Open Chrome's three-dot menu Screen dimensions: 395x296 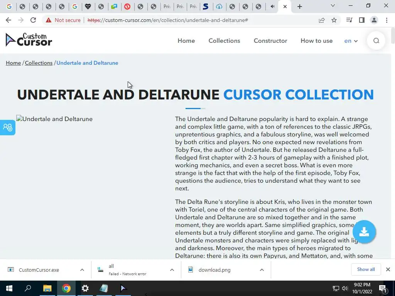pyautogui.click(x=387, y=20)
